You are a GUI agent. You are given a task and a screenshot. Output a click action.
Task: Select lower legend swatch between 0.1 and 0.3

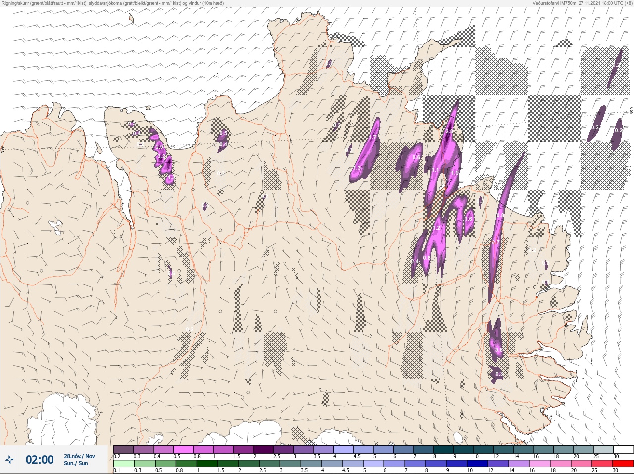point(123,464)
